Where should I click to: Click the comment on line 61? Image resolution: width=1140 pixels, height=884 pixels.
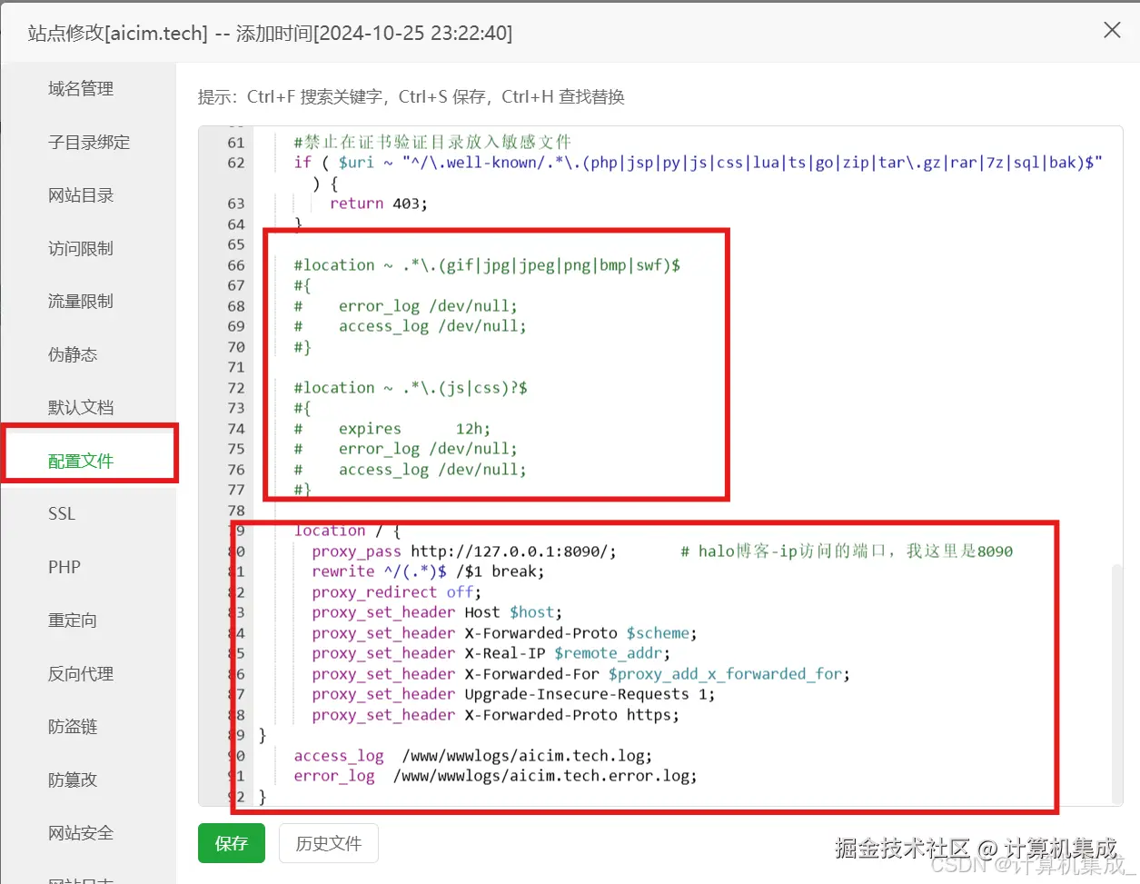click(432, 142)
